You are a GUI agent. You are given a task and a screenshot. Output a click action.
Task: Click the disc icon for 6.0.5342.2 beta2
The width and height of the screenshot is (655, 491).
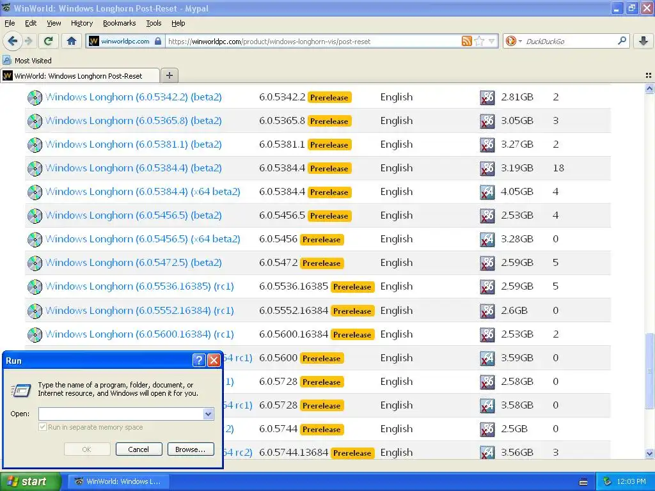[35, 97]
